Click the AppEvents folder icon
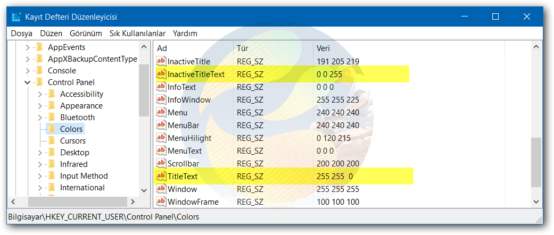The width and height of the screenshot is (554, 235). 39,47
